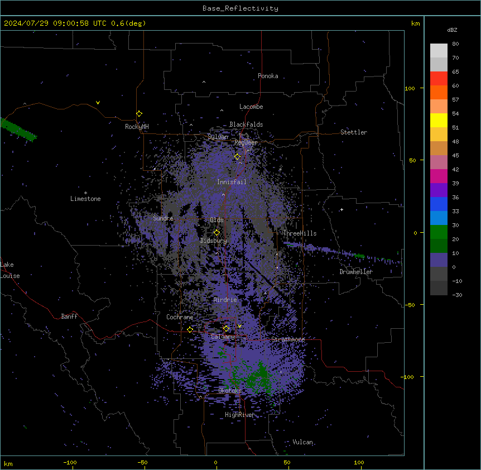Viewport: 481px width, 470px height.
Task: Select the magenta 39-42 dBZ legend swatch
Action: click(x=439, y=176)
